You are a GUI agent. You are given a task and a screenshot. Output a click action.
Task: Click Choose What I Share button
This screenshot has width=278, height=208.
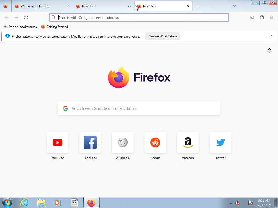click(163, 36)
